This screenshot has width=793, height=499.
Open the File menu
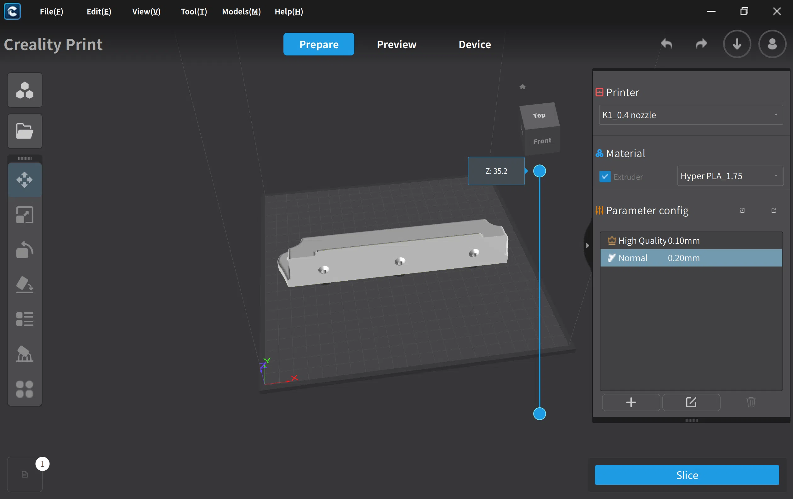51,12
